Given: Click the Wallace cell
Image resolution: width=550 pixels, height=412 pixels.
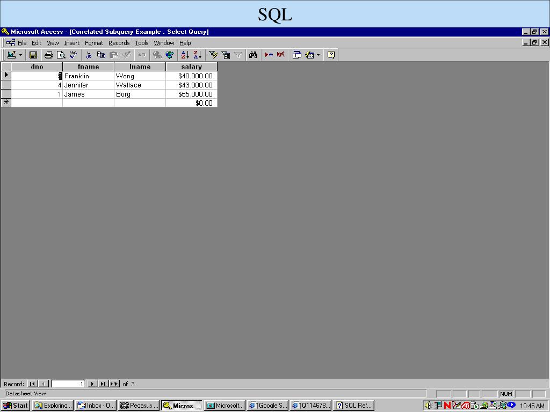Looking at the screenshot, I should 140,85.
